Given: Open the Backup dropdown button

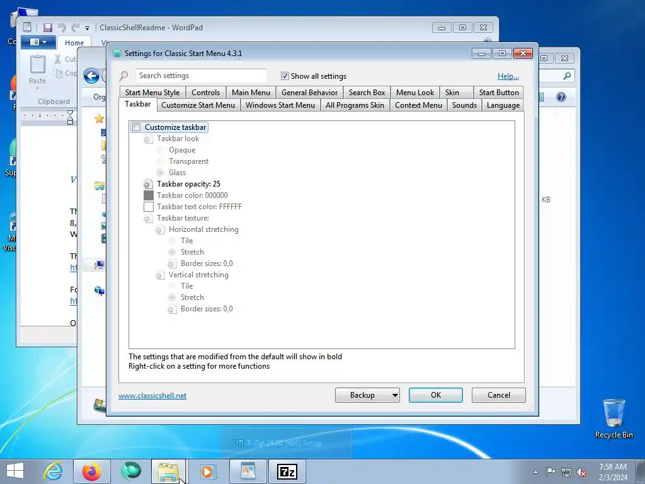Looking at the screenshot, I should [367, 395].
